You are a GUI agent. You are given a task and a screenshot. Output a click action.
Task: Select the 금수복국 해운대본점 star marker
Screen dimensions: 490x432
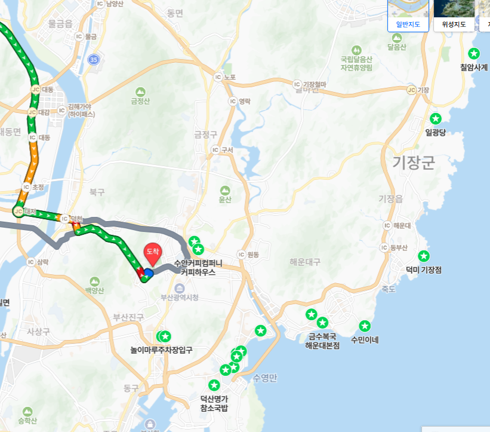(322, 323)
